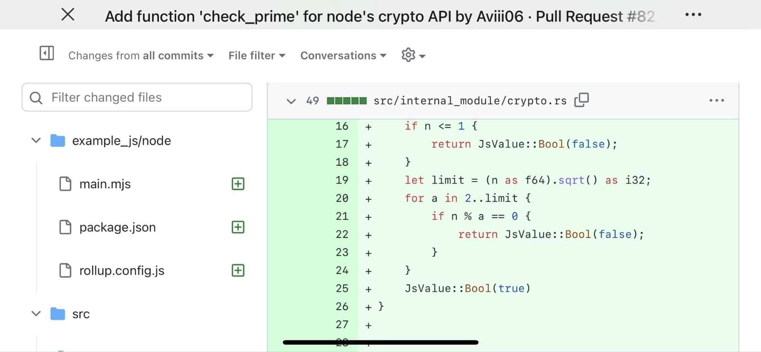Click the added-file icon beside package.json

pos(238,227)
